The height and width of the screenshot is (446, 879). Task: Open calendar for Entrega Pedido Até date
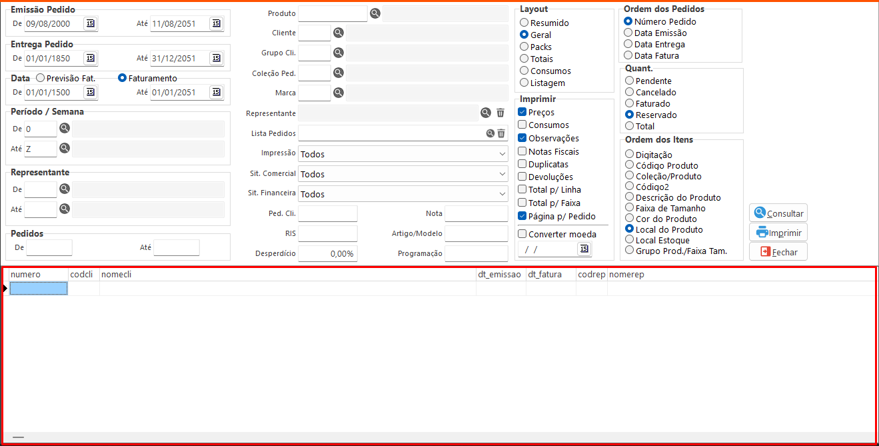pos(216,58)
